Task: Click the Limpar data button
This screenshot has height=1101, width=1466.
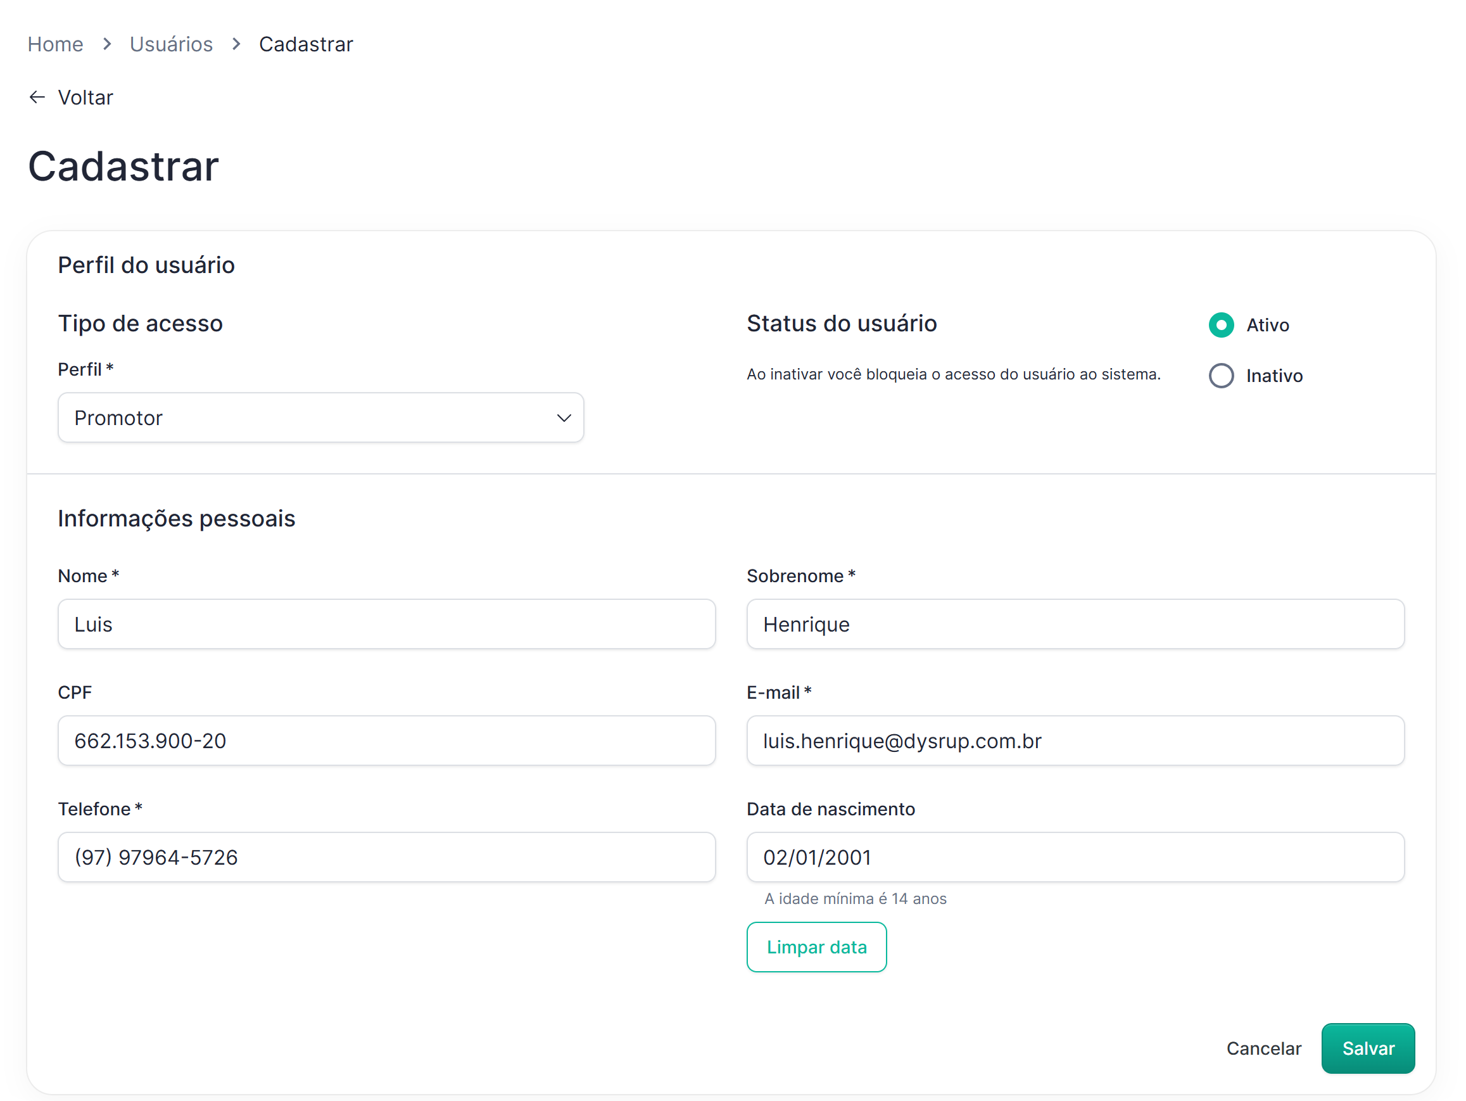Action: [816, 946]
